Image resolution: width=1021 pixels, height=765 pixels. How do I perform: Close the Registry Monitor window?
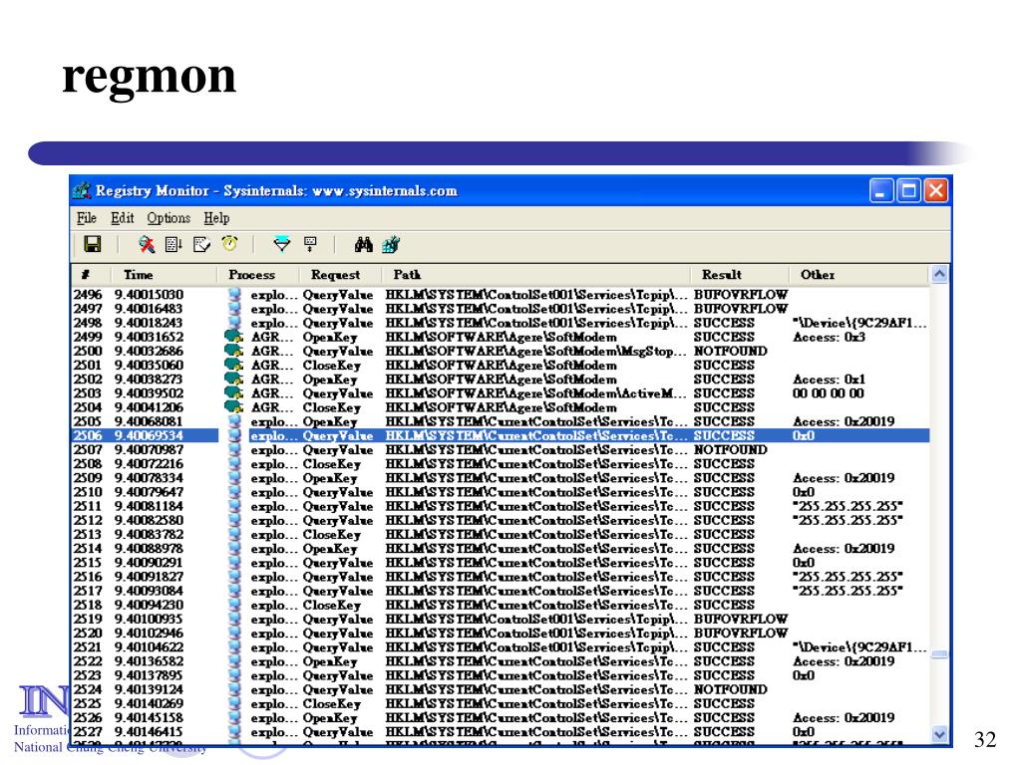[x=935, y=190]
